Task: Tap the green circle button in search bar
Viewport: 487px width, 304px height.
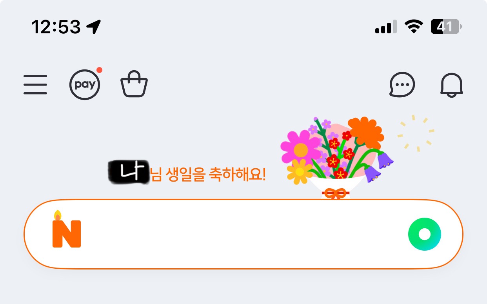Action: click(425, 234)
